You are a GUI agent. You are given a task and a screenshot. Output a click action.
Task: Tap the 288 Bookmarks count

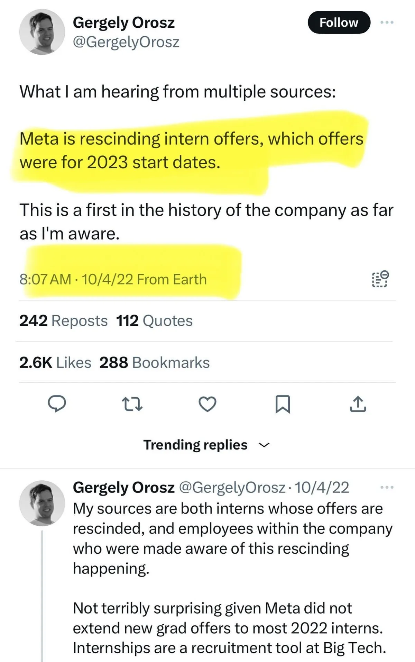point(154,363)
